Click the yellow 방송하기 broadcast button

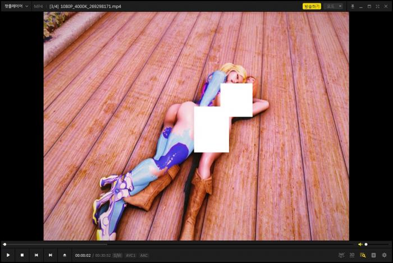tap(312, 7)
